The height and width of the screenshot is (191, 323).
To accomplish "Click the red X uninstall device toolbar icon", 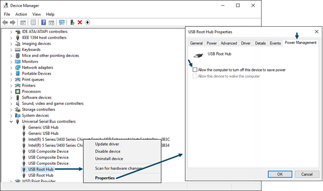I will click(80, 22).
